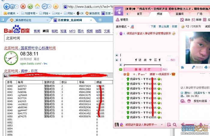This screenshot has width=210, height=136.
Task: Click the 放麦 link in YY
Action: (x=175, y=26)
